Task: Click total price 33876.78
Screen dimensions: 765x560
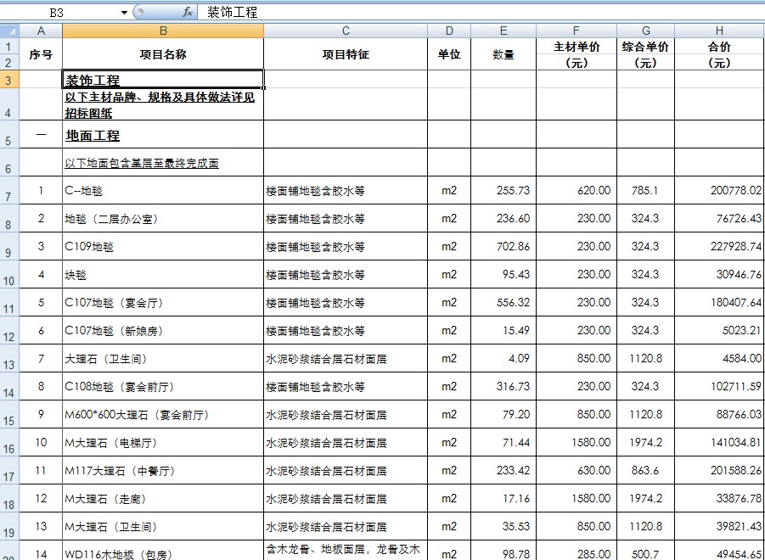Action: click(720, 498)
